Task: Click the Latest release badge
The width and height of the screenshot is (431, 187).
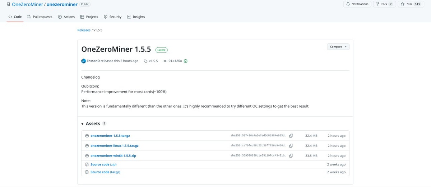Action: [161, 50]
